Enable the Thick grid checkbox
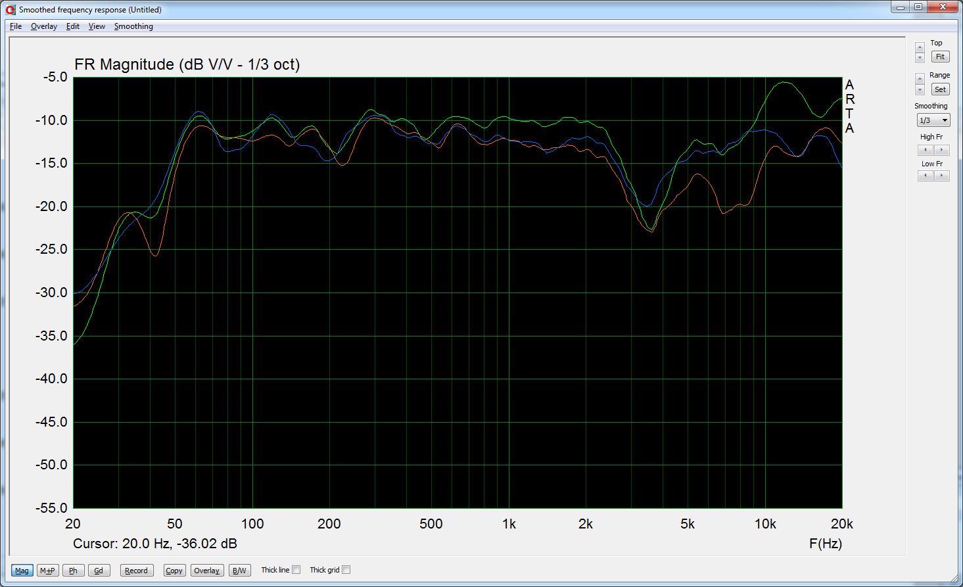963x587 pixels. click(x=346, y=570)
